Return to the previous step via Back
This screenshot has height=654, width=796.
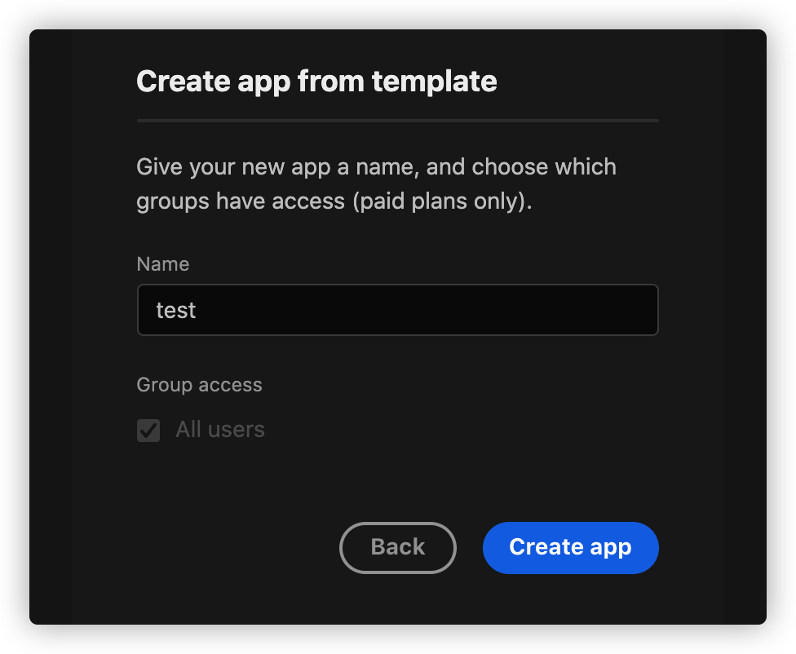click(397, 547)
